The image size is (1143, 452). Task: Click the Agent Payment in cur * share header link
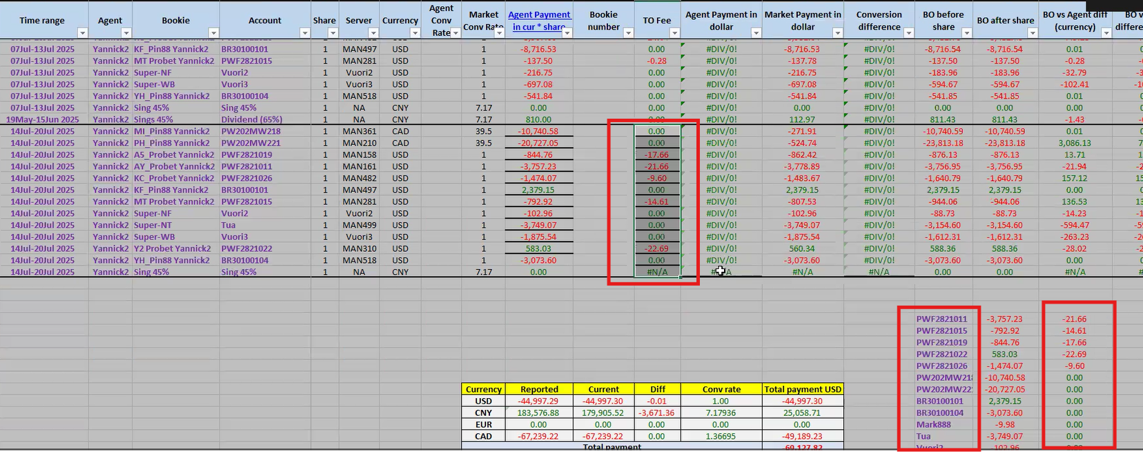tap(539, 21)
